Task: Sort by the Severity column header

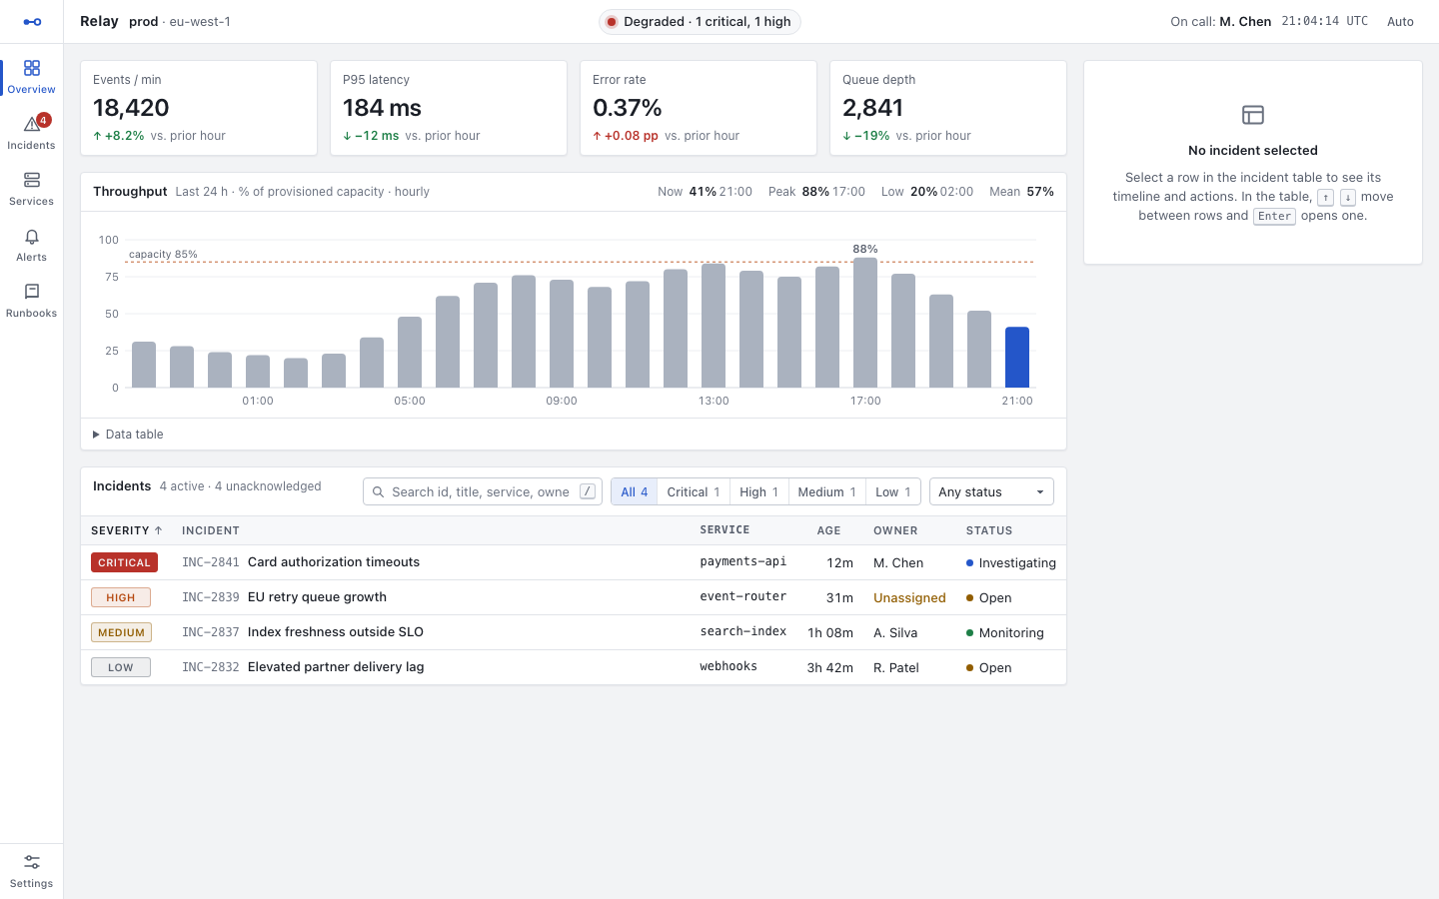Action: [x=127, y=530]
